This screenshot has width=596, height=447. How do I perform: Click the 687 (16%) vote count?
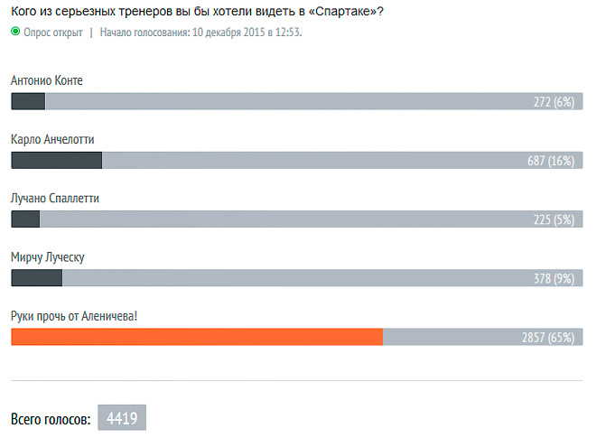click(551, 161)
